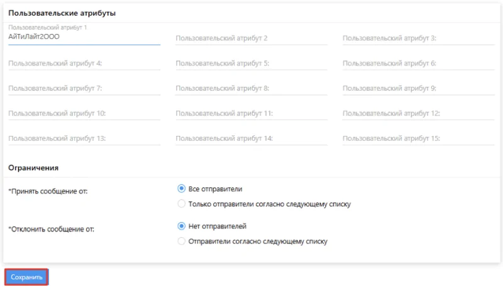
Task: Click the Пользовательский атрибут 9 field
Action: [x=419, y=89]
